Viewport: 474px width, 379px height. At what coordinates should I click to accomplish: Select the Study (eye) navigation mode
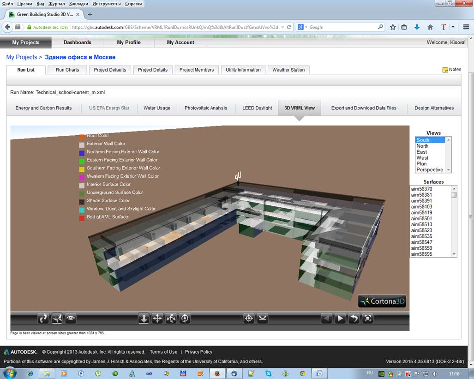pos(71,319)
